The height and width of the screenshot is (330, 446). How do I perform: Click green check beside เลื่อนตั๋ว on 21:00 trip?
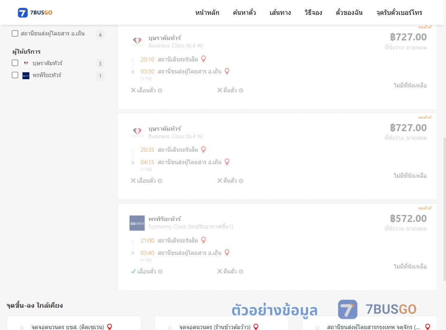click(133, 271)
